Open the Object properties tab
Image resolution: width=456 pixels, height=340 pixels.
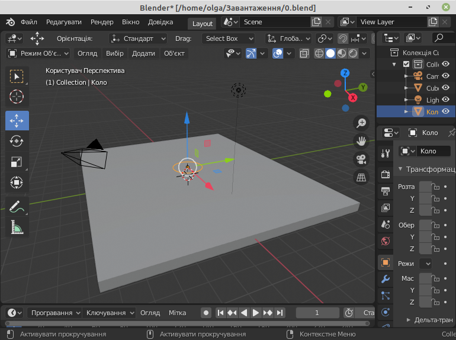coord(386,262)
